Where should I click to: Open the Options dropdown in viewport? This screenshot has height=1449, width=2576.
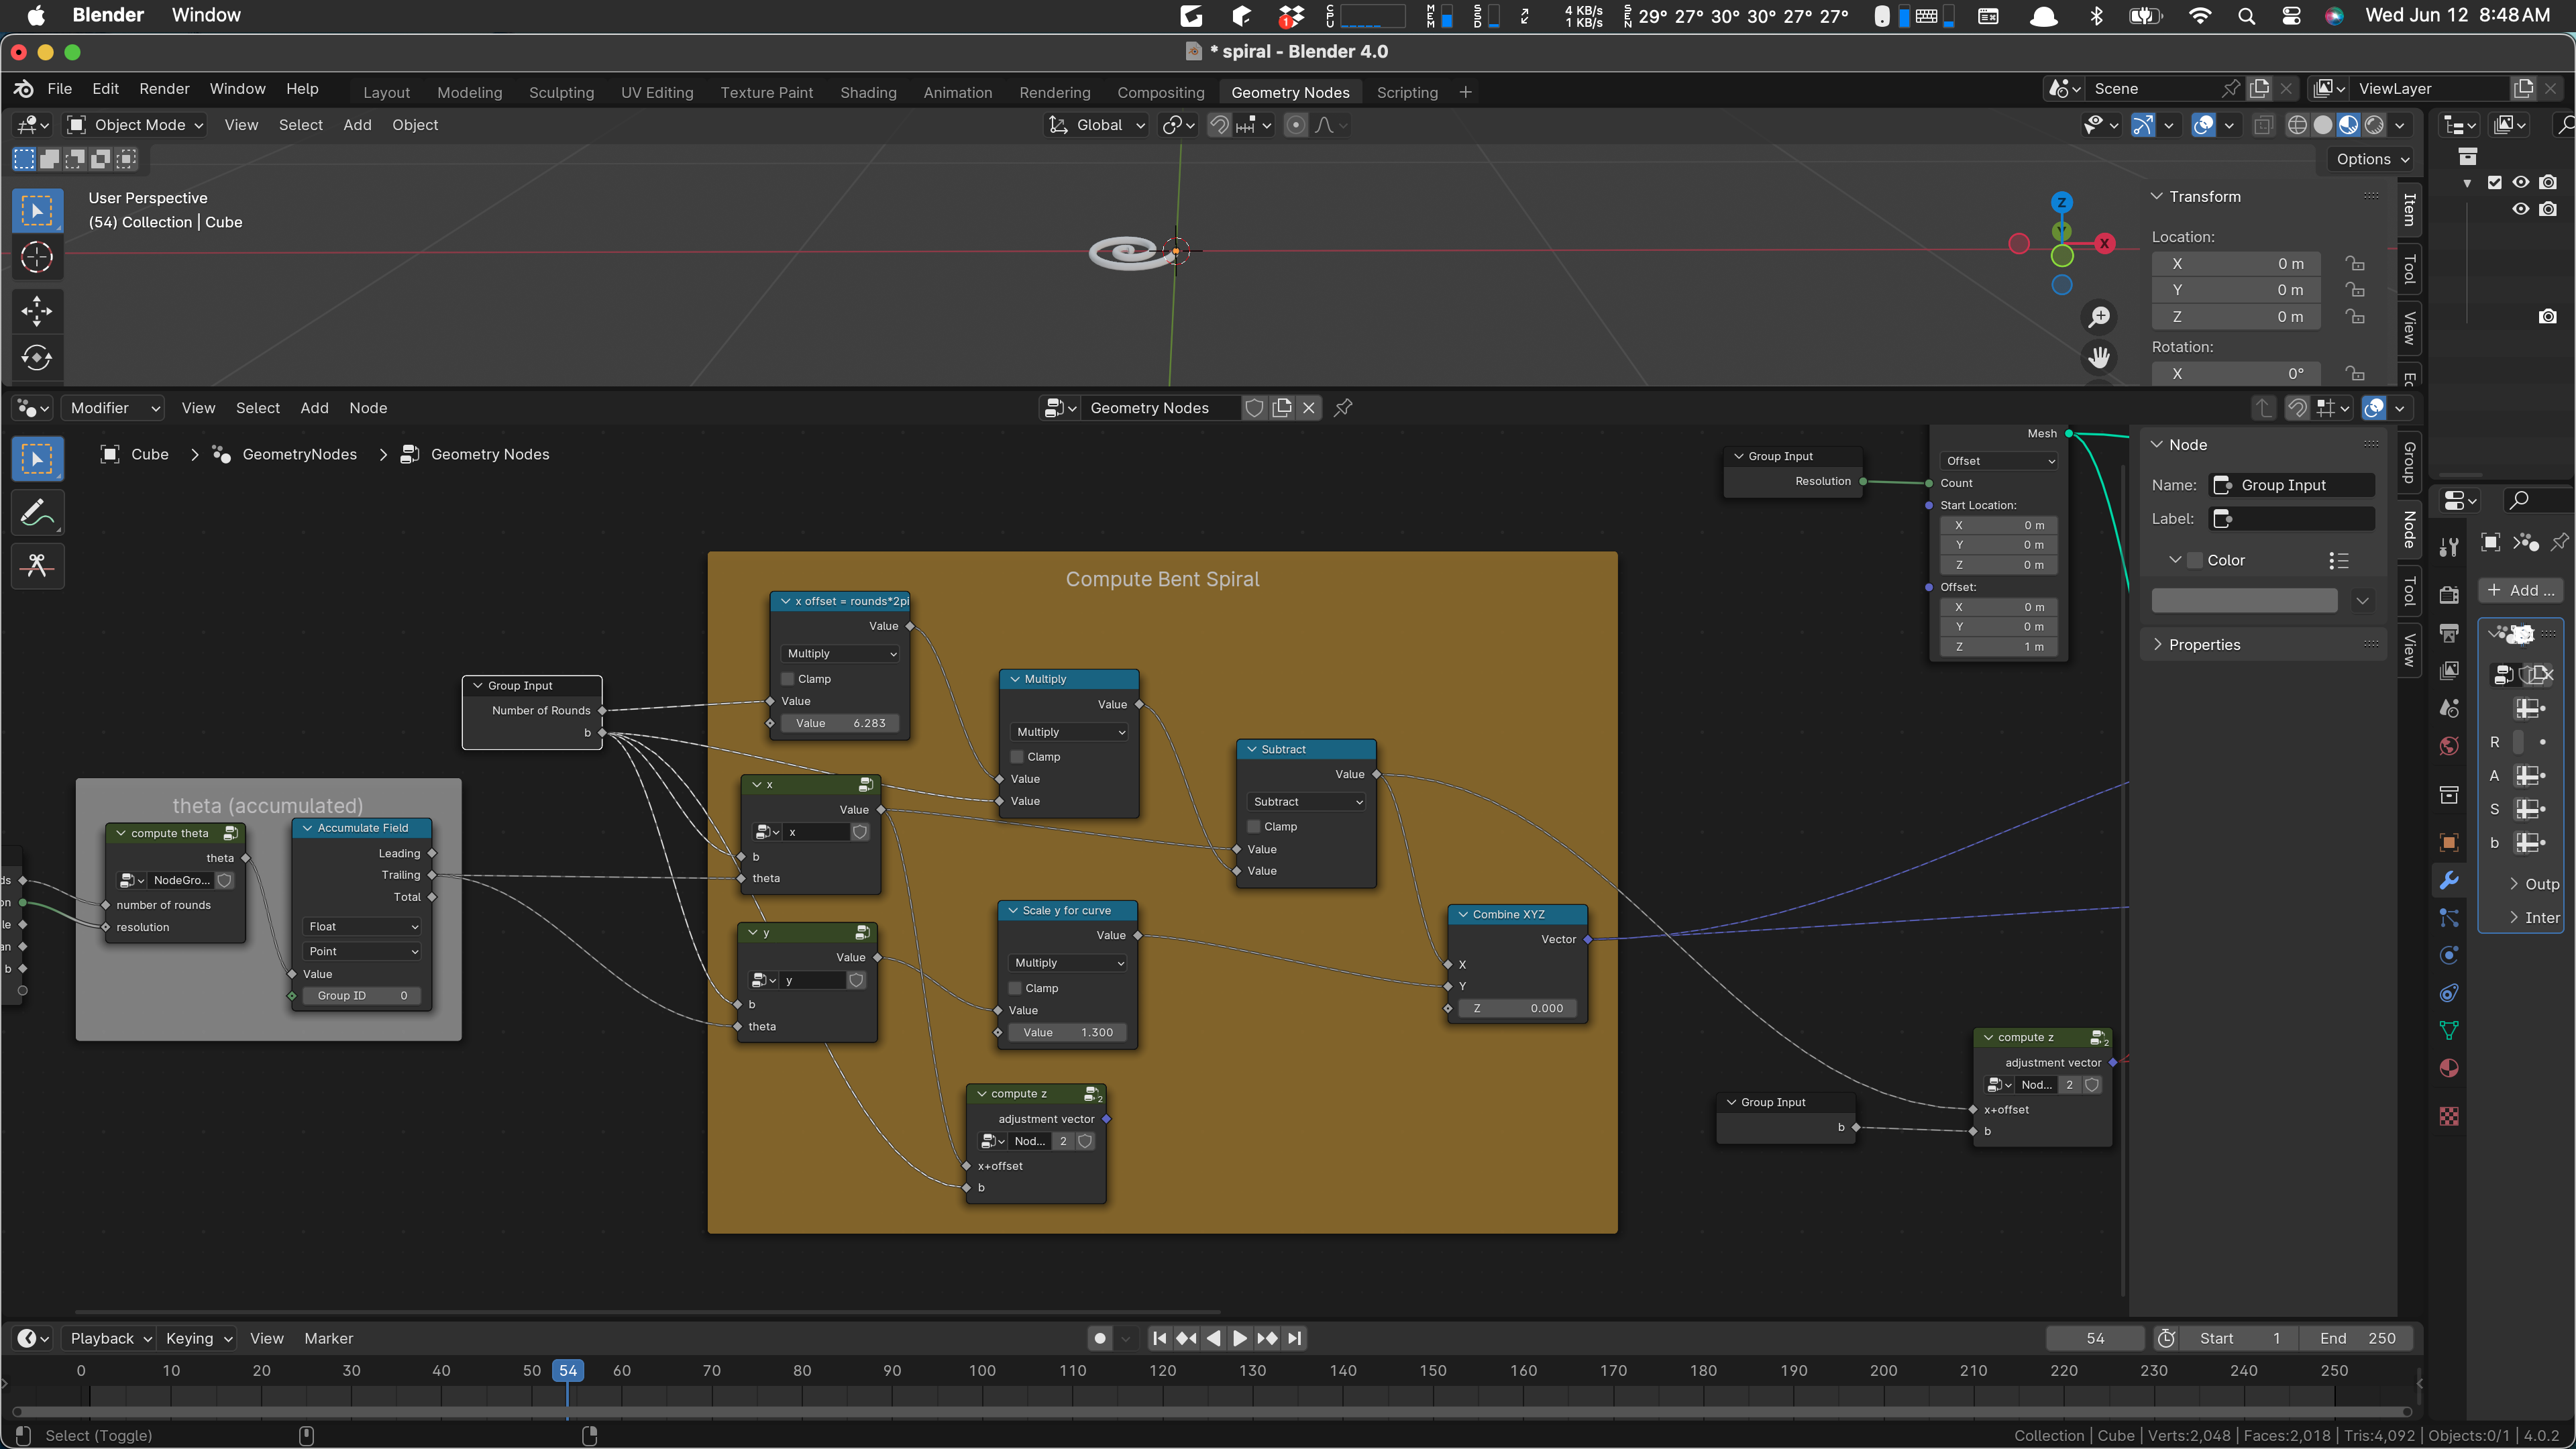tap(2373, 159)
